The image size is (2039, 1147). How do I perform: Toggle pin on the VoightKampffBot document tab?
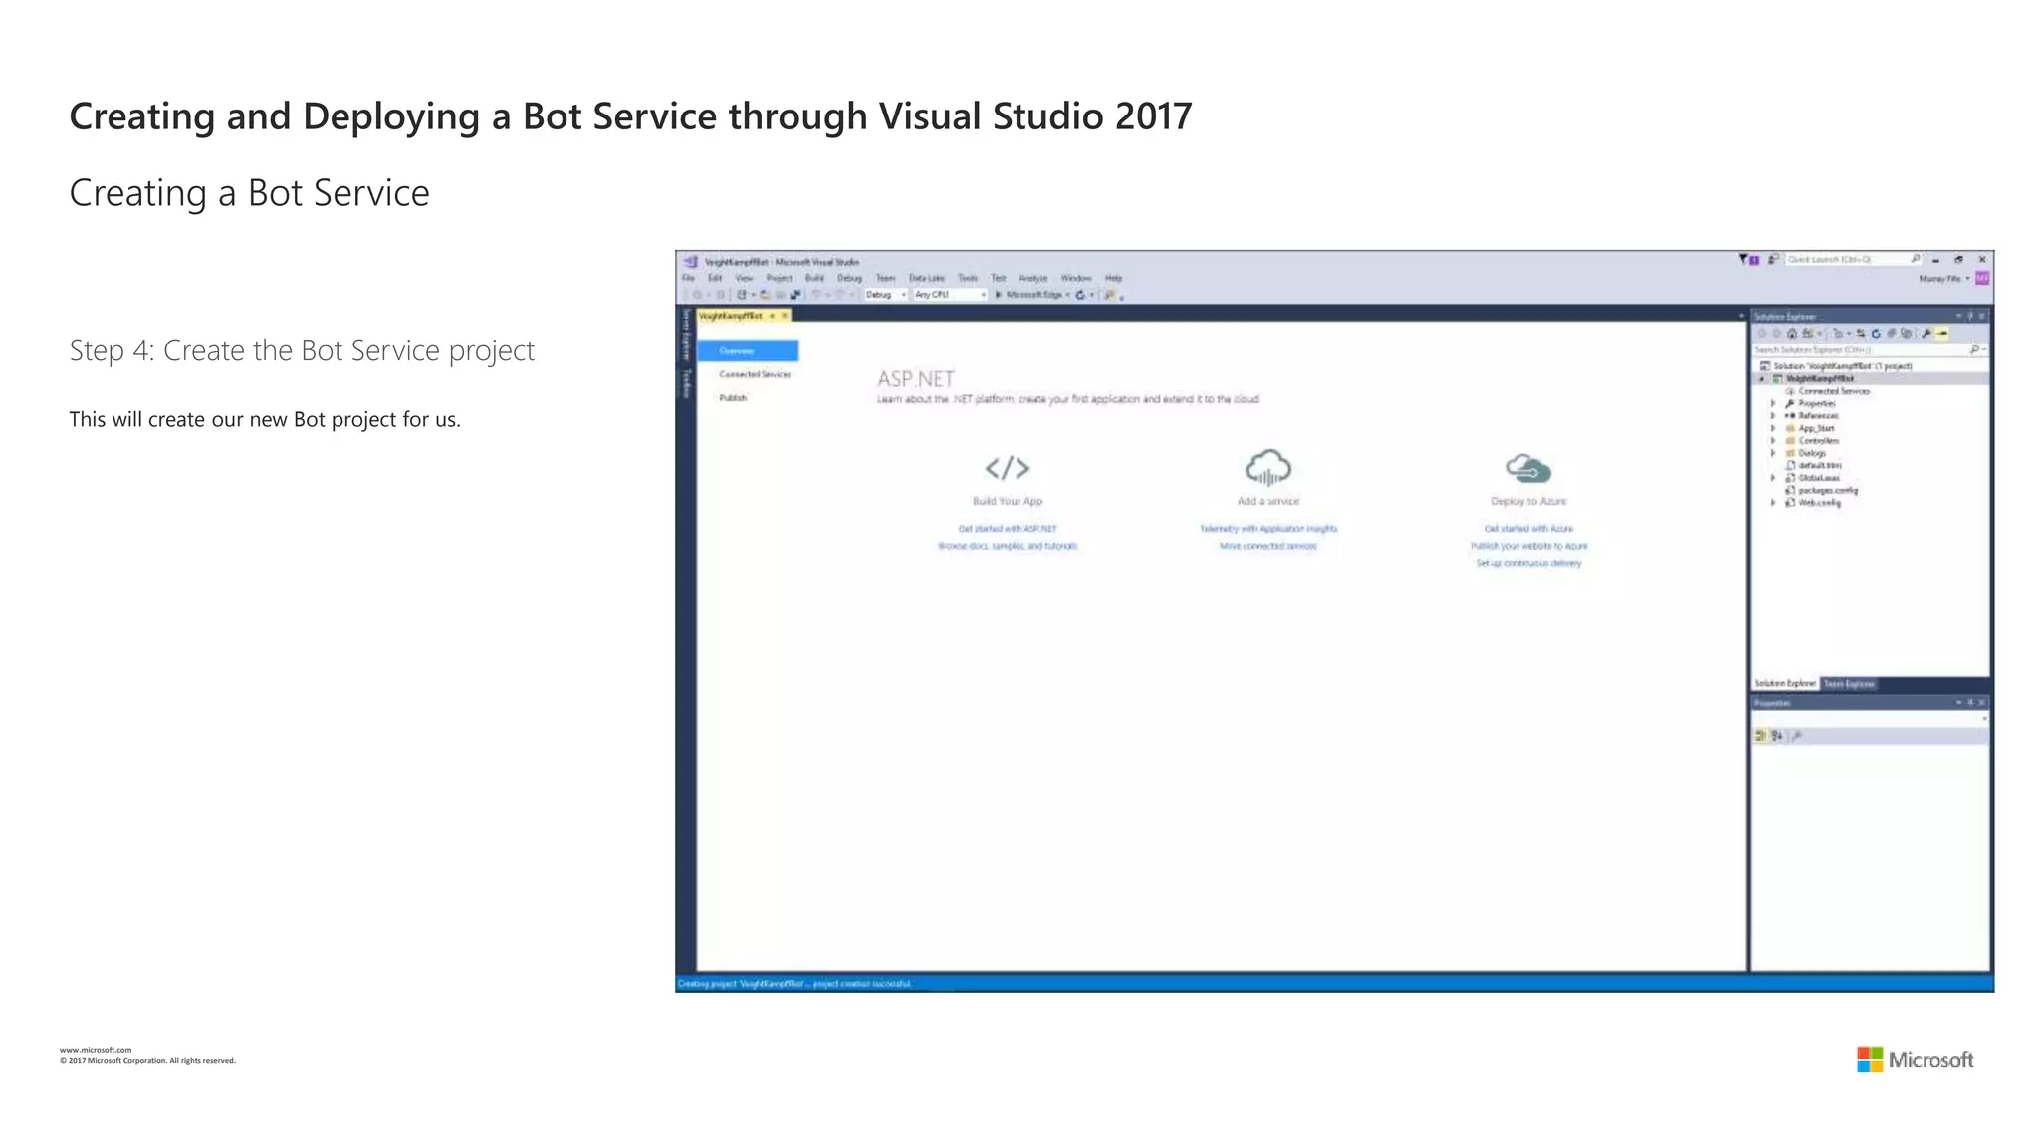(772, 316)
